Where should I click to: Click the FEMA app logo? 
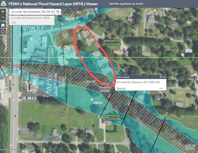pyautogui.click(x=4, y=4)
